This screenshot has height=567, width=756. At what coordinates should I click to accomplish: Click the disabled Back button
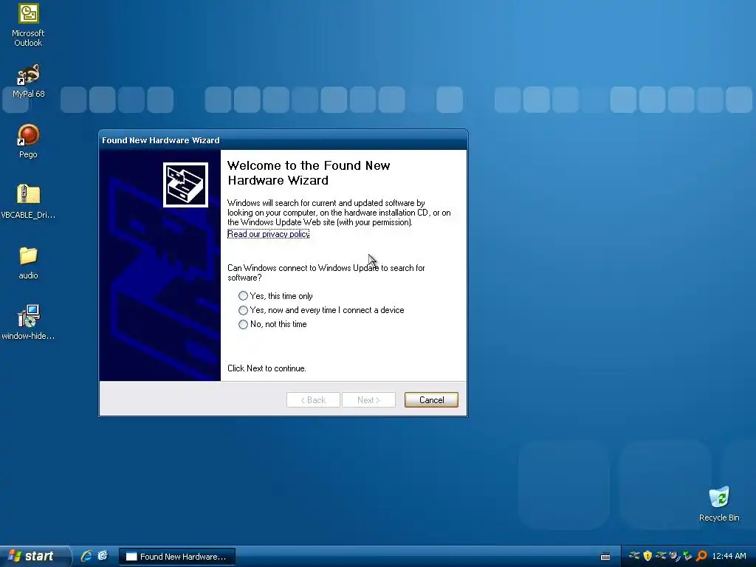(313, 399)
